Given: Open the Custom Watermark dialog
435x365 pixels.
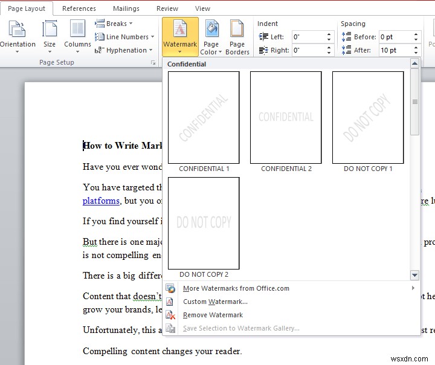Looking at the screenshot, I should point(291,302).
